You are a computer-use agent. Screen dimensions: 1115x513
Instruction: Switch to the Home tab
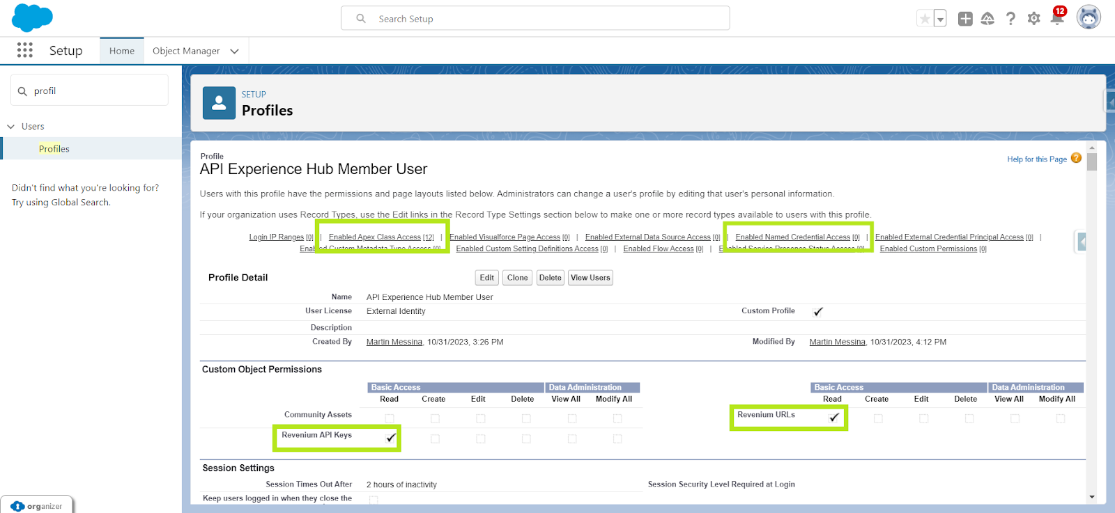point(122,51)
